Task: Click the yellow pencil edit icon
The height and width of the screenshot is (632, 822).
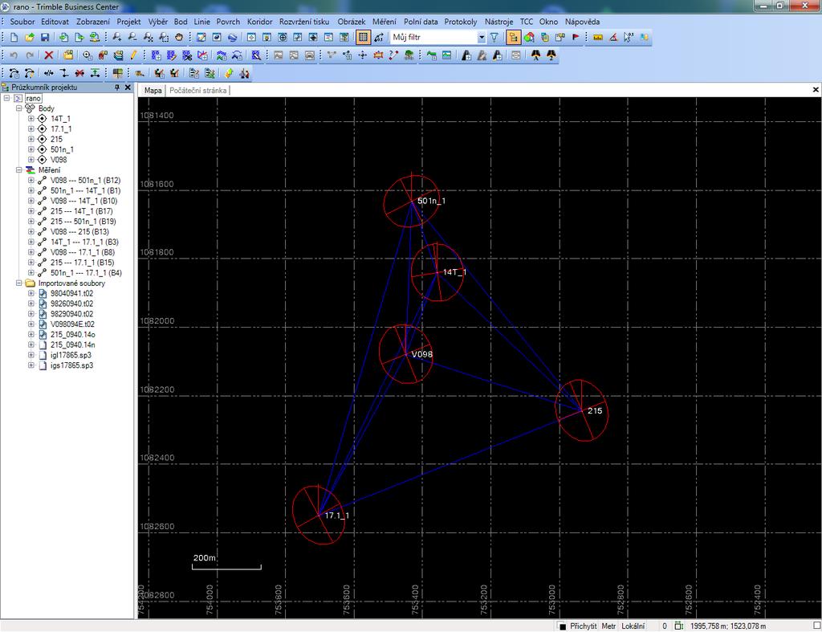Action: tap(134, 55)
